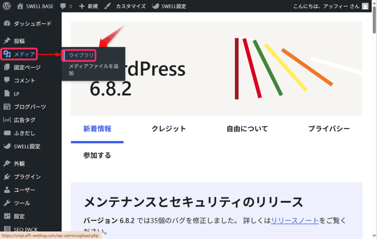Open the SWELL BASE home icon
The image size is (377, 239).
point(20,6)
